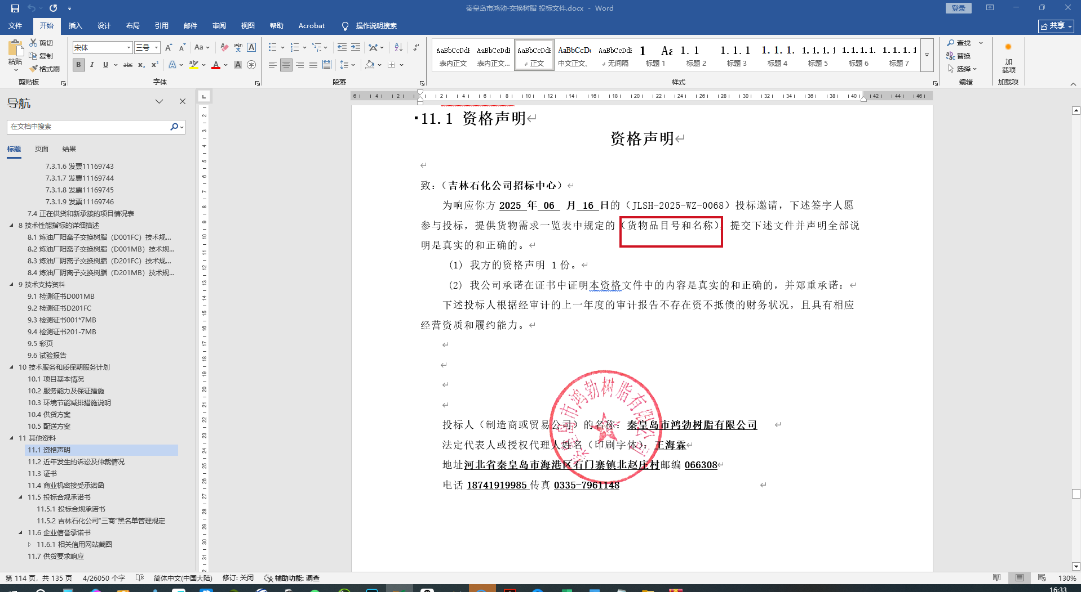This screenshot has height=592, width=1081.
Task: Collapse section 8 技术性能指标的详细描述
Action: coord(11,226)
